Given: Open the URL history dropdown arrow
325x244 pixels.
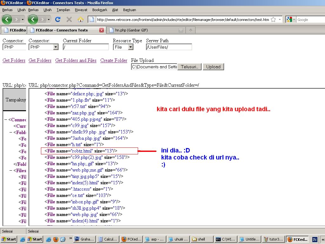Looking at the screenshot, I should (x=280, y=19).
